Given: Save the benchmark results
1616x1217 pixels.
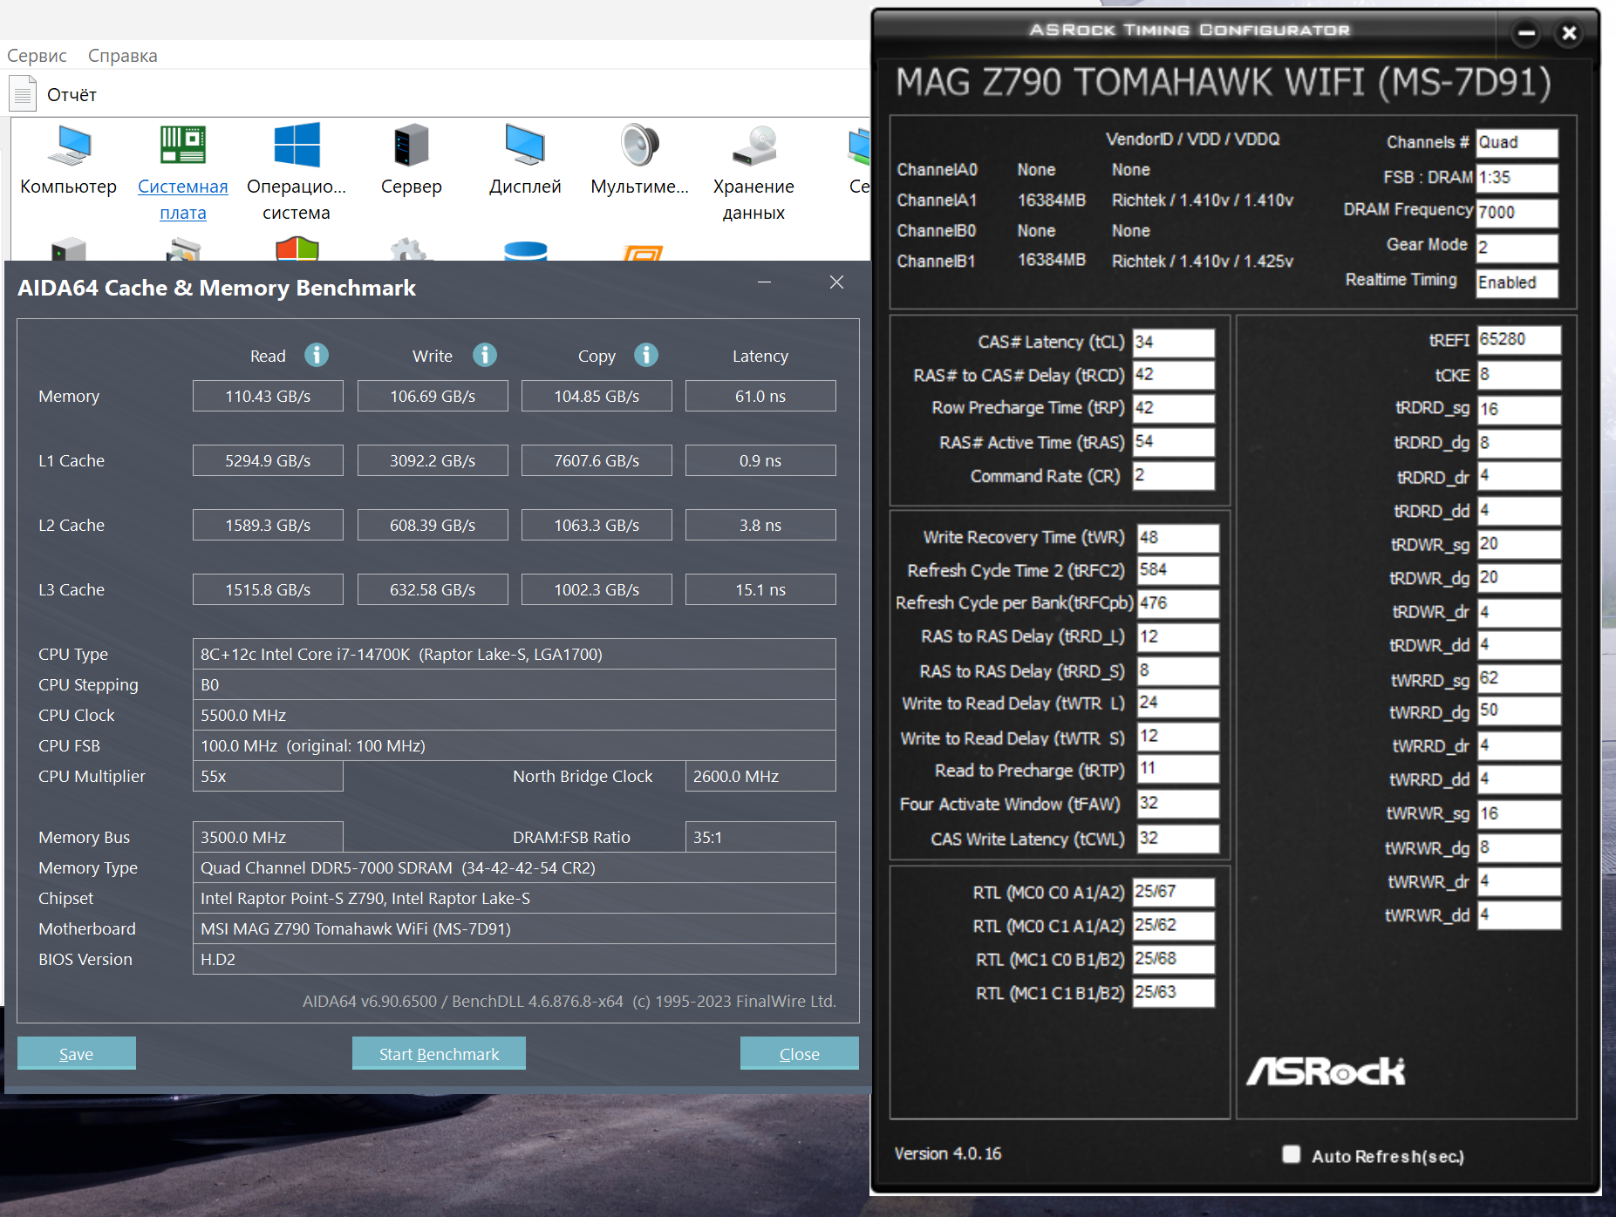Looking at the screenshot, I should coord(77,1053).
